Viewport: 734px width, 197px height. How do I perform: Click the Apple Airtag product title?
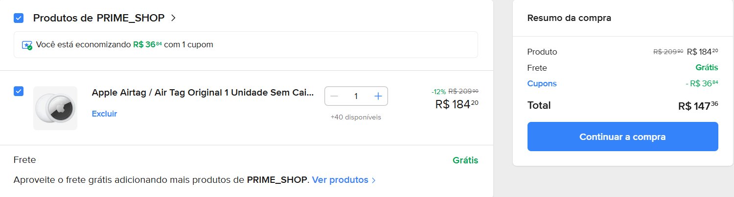[x=203, y=93]
